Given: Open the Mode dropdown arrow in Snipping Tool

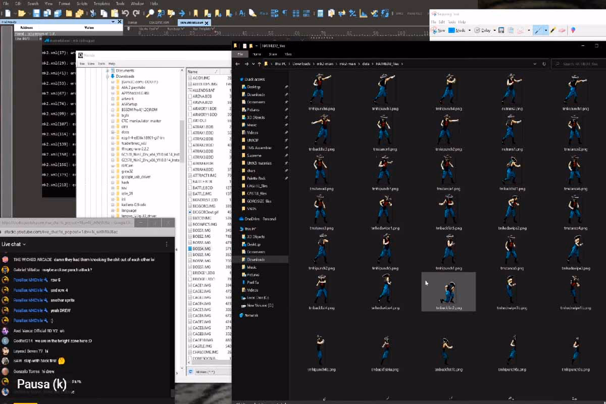Looking at the screenshot, I should pos(469,30).
